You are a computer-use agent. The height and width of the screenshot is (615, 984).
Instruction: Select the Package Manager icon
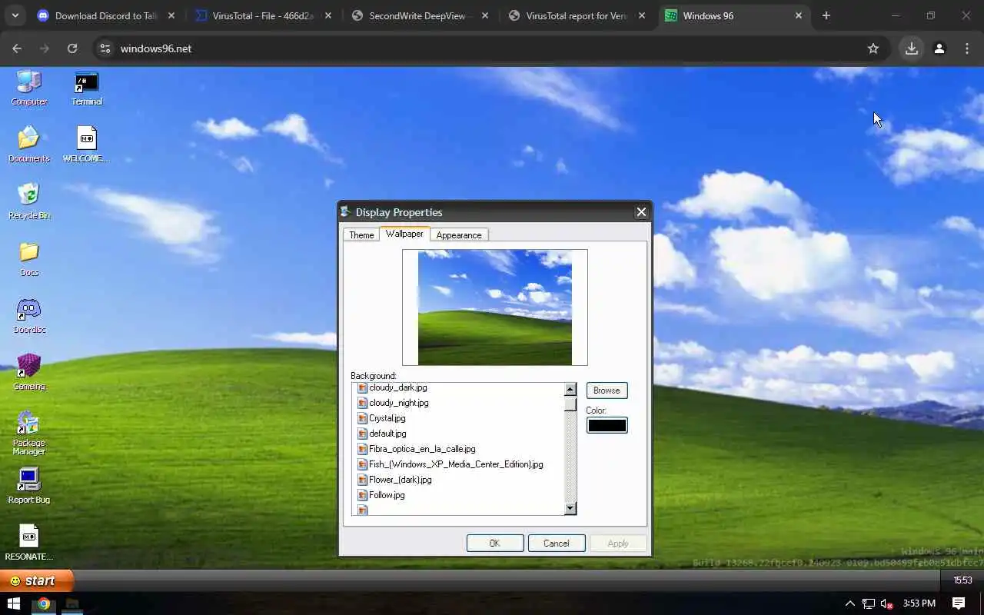tap(28, 433)
